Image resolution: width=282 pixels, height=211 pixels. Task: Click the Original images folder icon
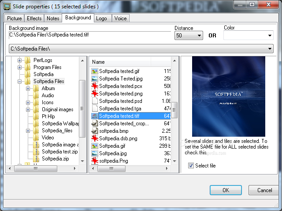pos(36,109)
